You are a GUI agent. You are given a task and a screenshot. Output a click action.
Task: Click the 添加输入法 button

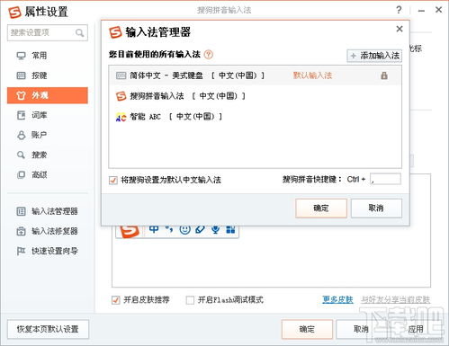pos(374,56)
